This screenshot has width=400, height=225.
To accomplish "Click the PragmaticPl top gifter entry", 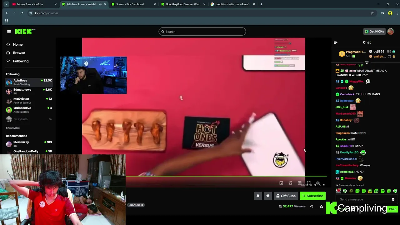I will click(x=352, y=54).
